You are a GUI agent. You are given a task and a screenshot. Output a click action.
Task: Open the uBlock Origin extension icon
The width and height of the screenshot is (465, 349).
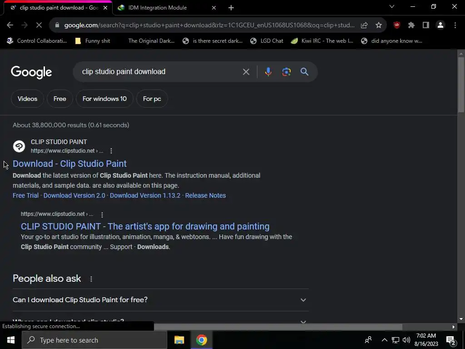(x=396, y=25)
